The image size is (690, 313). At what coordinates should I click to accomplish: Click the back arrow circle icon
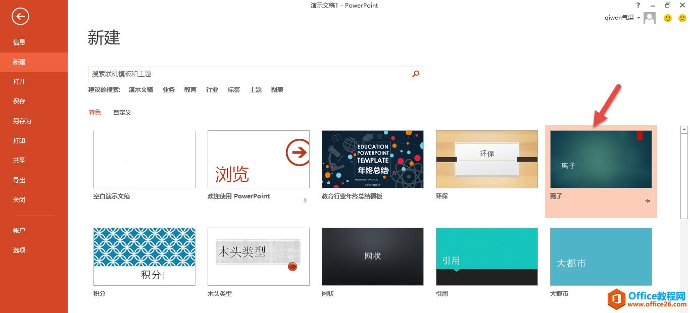coord(21,17)
